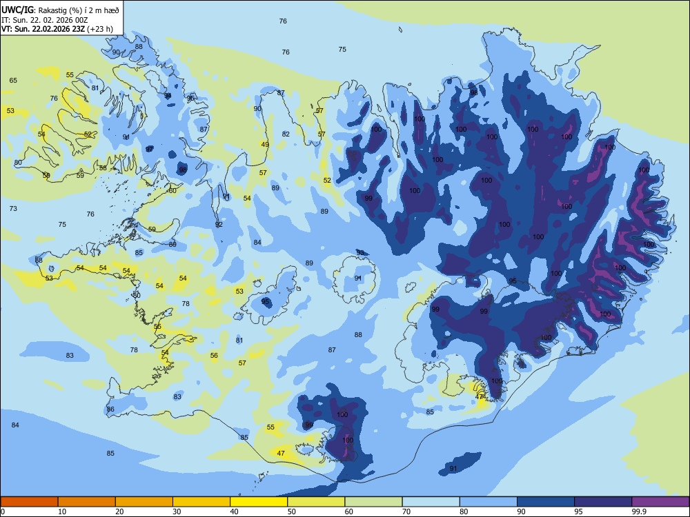Image resolution: width=690 pixels, height=517 pixels.
Task: Click the 30–40 golden legend color band
Action: coord(201,502)
